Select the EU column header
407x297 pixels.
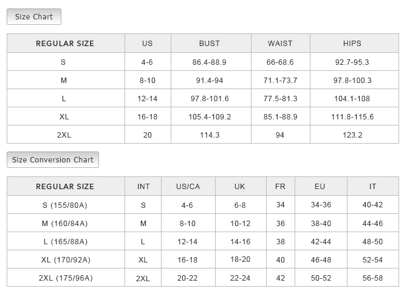[320, 187]
